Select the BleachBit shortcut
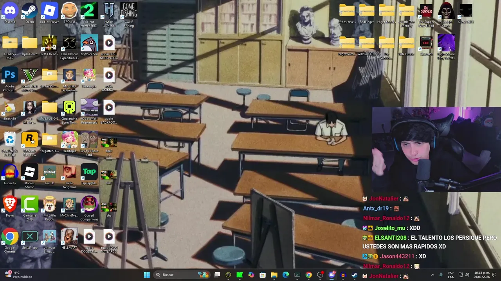Viewport: 501px width, 281px height. [x=10, y=110]
